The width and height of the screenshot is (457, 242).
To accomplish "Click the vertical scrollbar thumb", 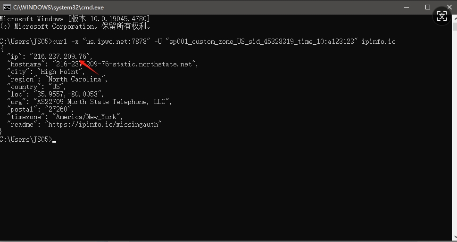I will pyautogui.click(x=455, y=26).
